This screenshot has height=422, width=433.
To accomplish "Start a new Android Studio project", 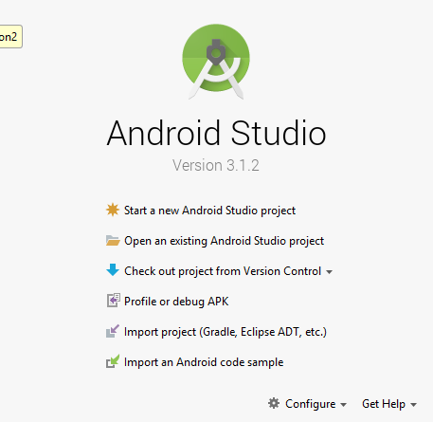I will pyautogui.click(x=209, y=211).
